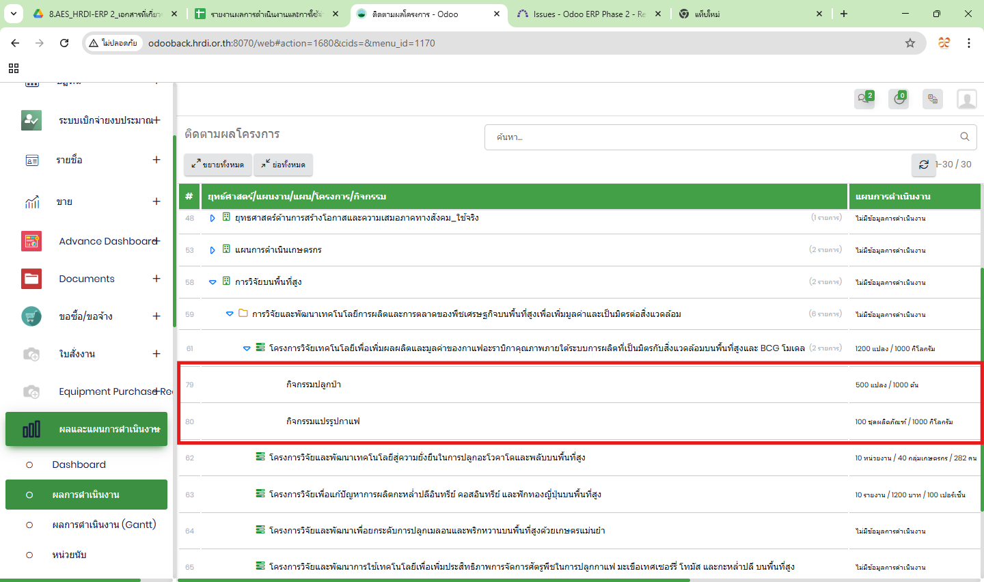The height and width of the screenshot is (582, 984).
Task: Expand the ขาย sidebar menu plus
Action: tap(156, 202)
